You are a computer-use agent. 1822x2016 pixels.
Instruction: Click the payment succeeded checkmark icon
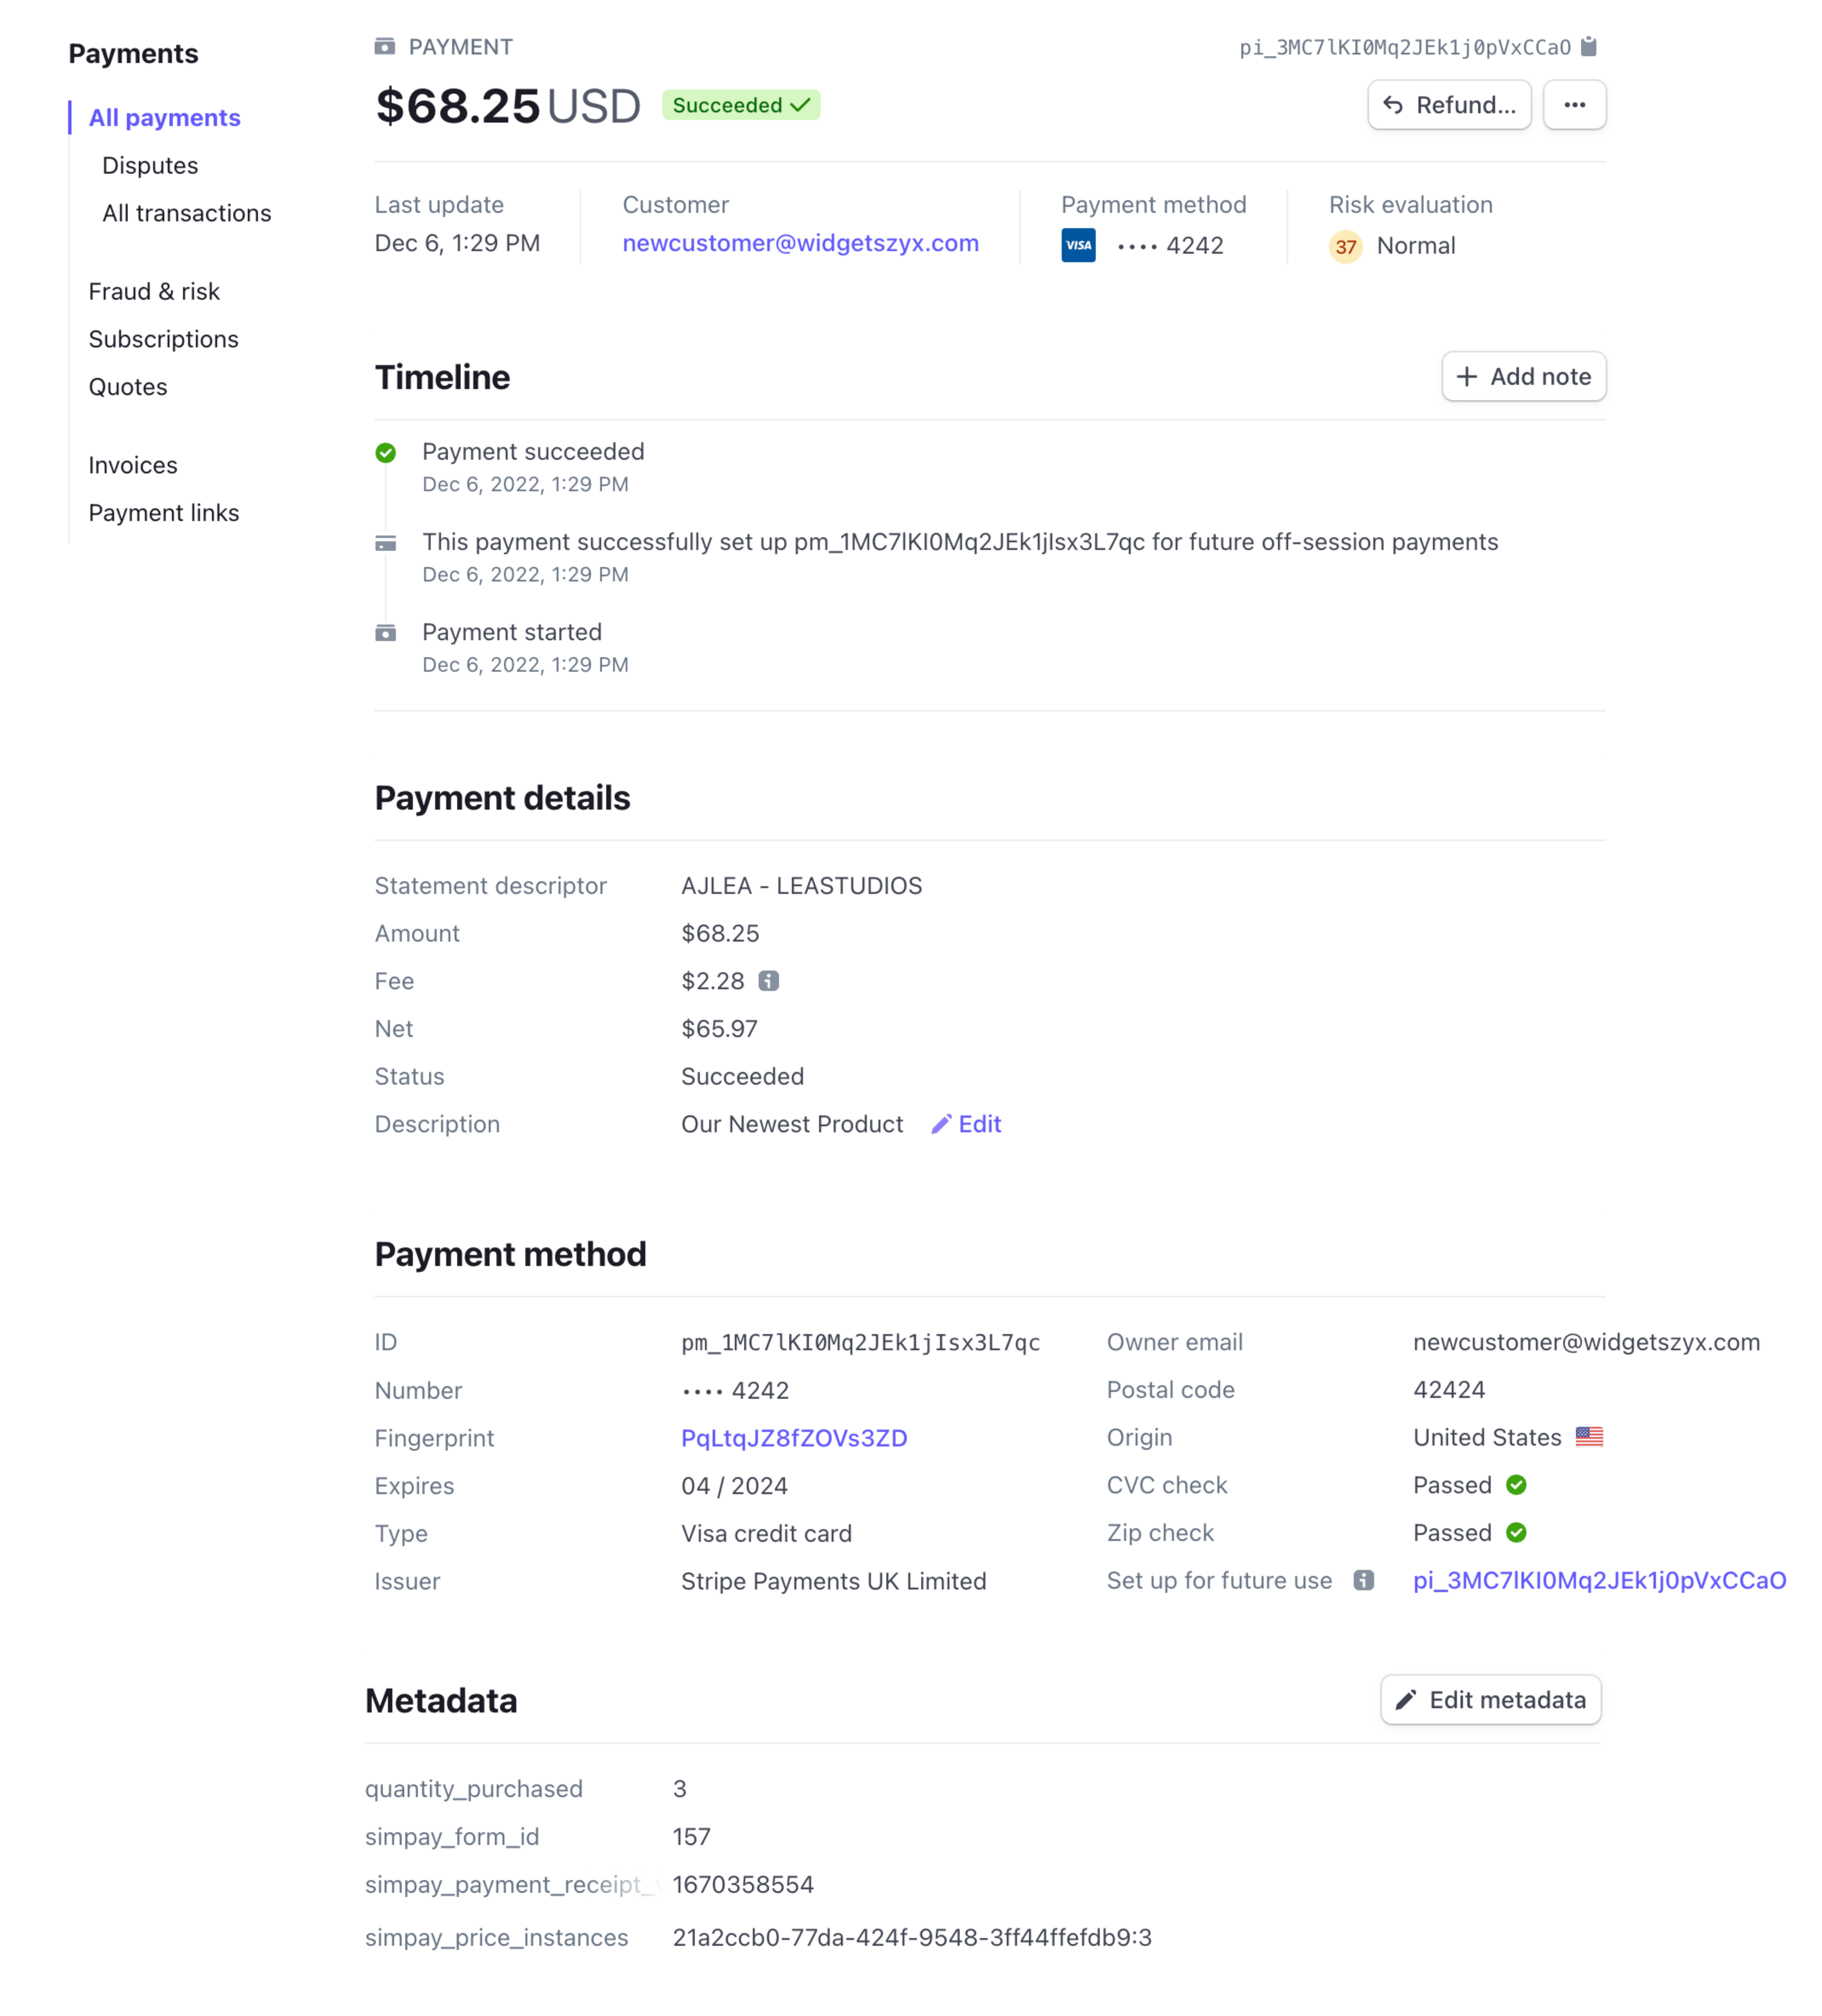coord(387,453)
